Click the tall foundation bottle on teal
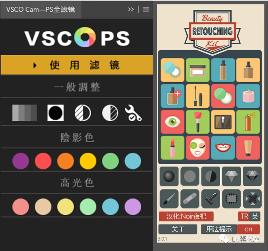This screenshot has height=251, width=268. point(223,70)
